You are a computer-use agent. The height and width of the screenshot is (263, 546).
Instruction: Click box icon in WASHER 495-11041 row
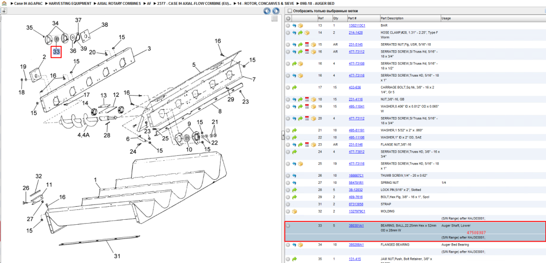[313, 107]
